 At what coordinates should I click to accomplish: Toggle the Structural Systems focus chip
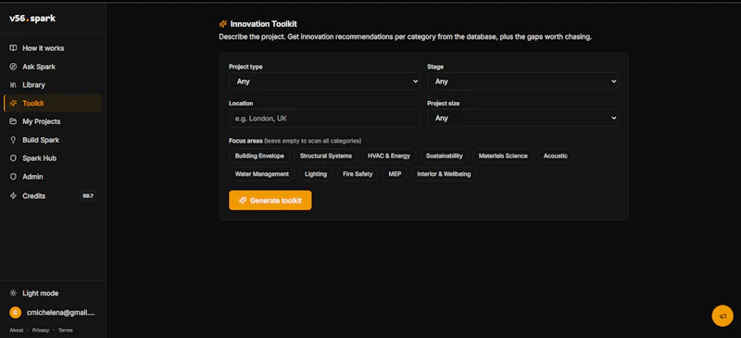click(326, 156)
